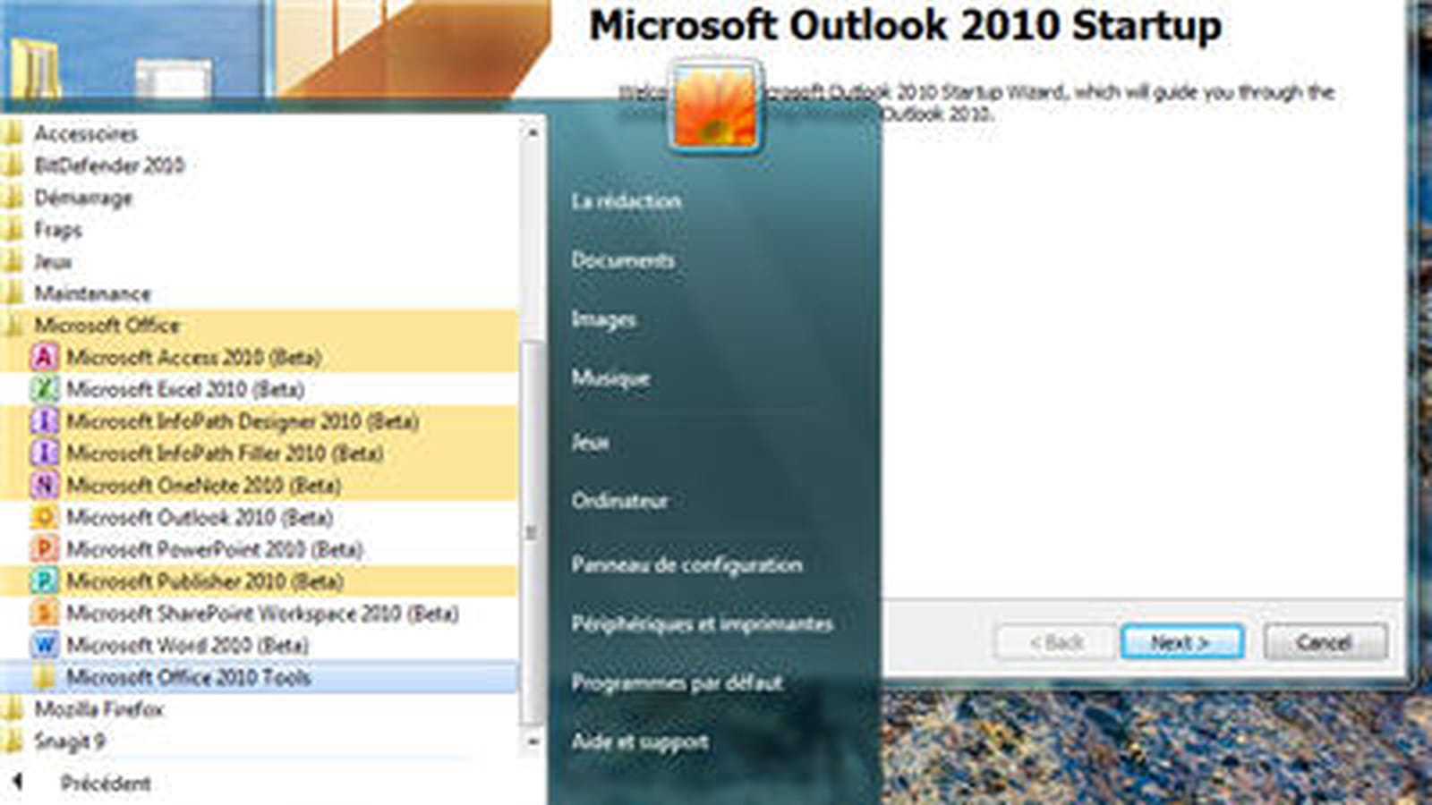This screenshot has height=805, width=1432.
Task: Expand the BitDefender 2010 folder label
Action: (108, 165)
